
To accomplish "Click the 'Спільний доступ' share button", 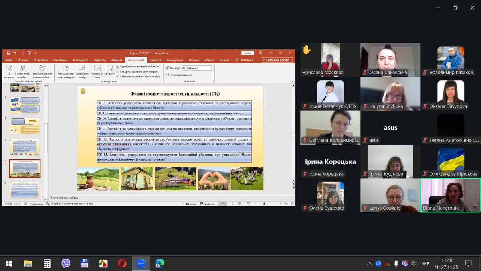I will tap(277, 60).
